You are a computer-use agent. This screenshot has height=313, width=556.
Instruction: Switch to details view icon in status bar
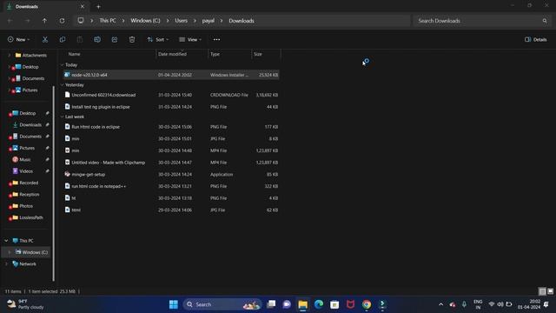(542, 291)
